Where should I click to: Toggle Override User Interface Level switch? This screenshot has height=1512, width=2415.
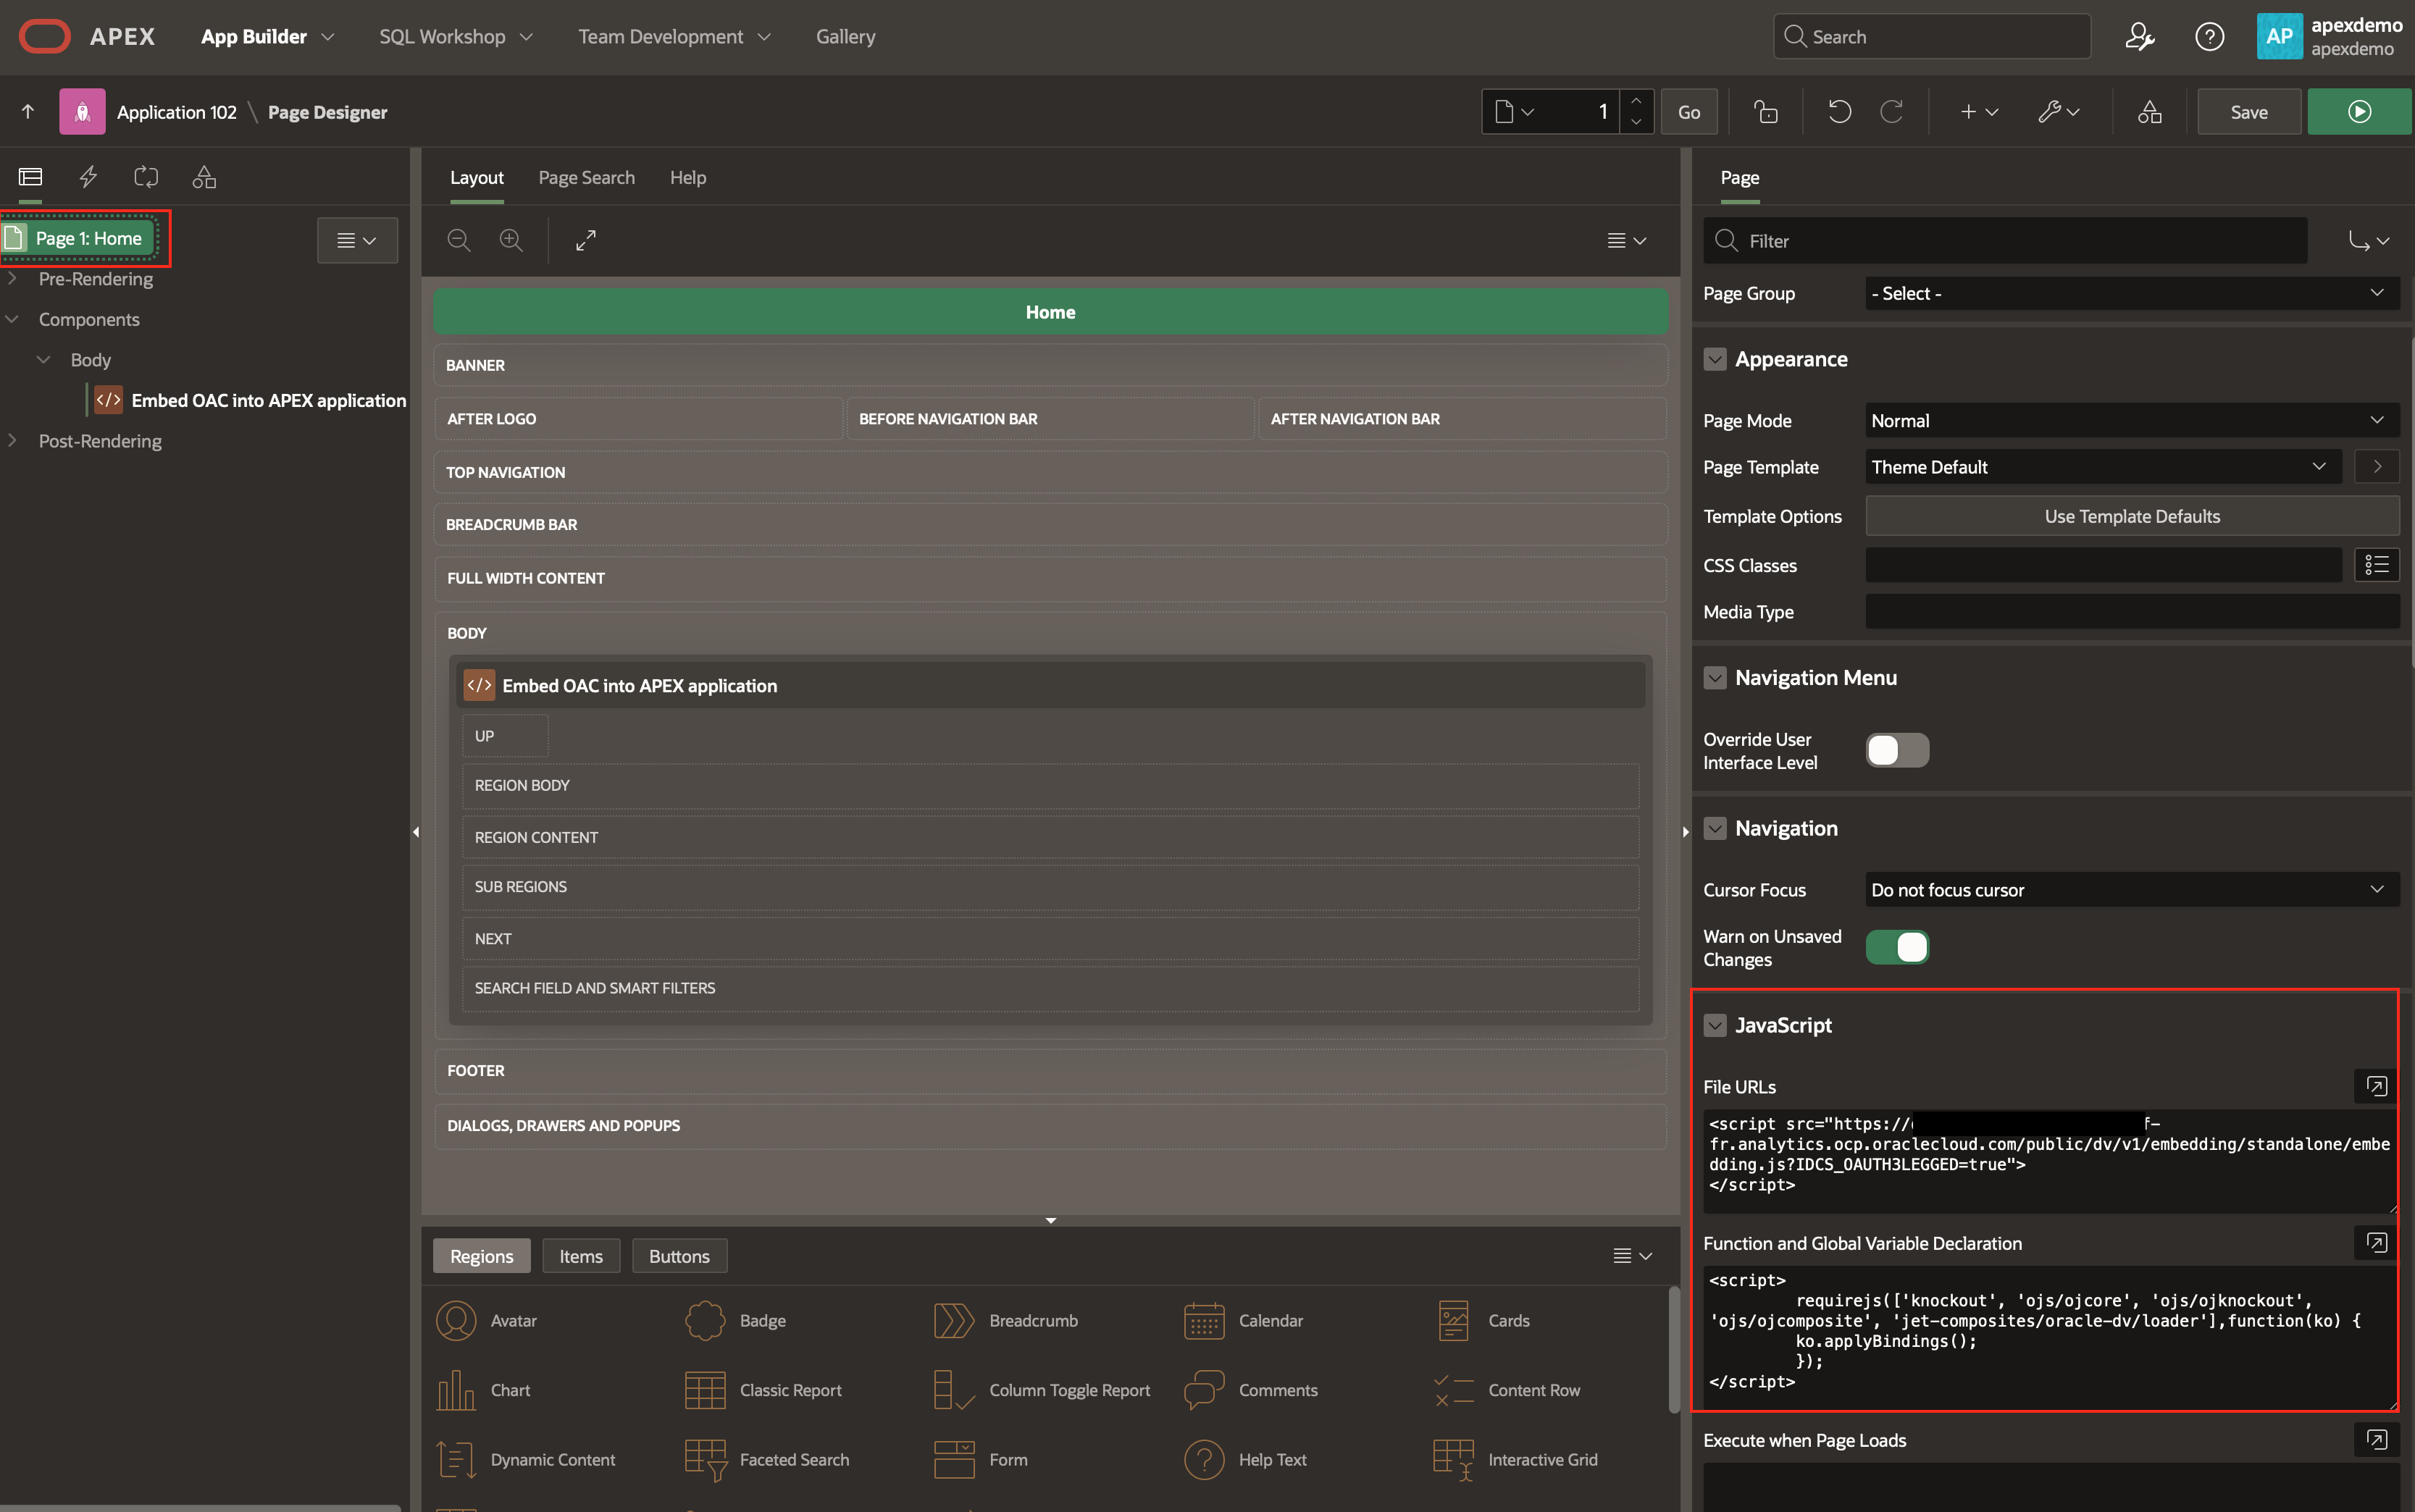click(1896, 750)
